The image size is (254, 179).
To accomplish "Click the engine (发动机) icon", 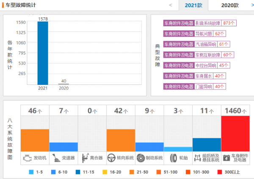I will click(x=28, y=158).
